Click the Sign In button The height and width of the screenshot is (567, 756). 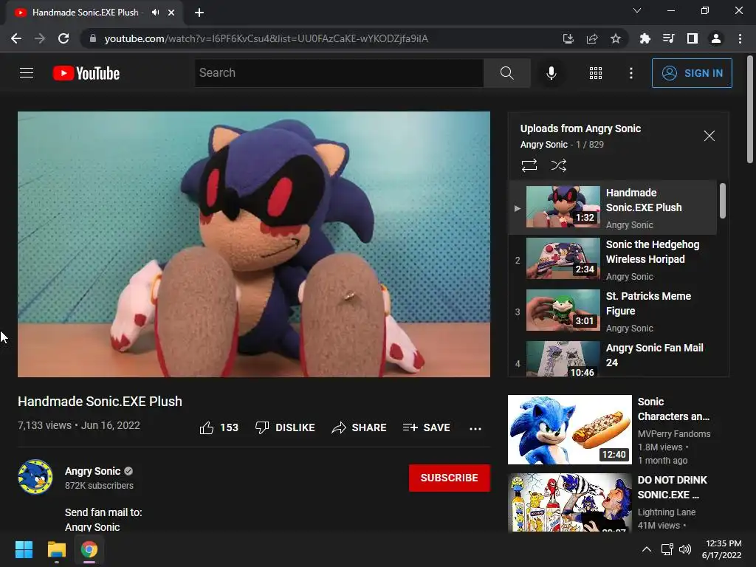(x=692, y=73)
